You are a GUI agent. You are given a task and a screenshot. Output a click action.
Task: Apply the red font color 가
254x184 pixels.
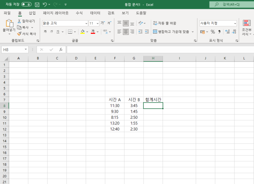(93, 32)
